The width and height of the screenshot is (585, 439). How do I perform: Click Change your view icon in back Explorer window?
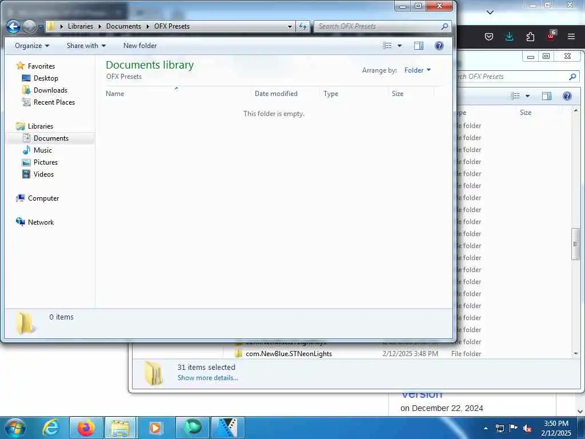(516, 96)
